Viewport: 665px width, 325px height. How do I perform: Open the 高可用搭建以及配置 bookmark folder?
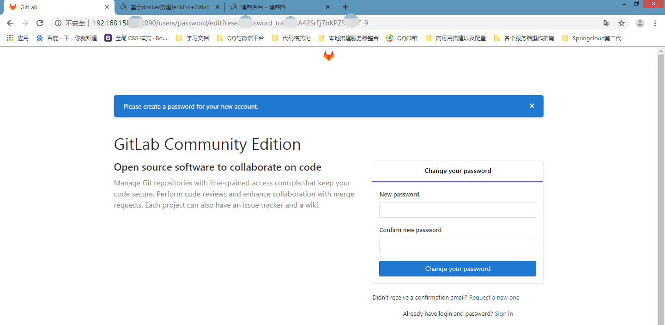[x=456, y=38]
